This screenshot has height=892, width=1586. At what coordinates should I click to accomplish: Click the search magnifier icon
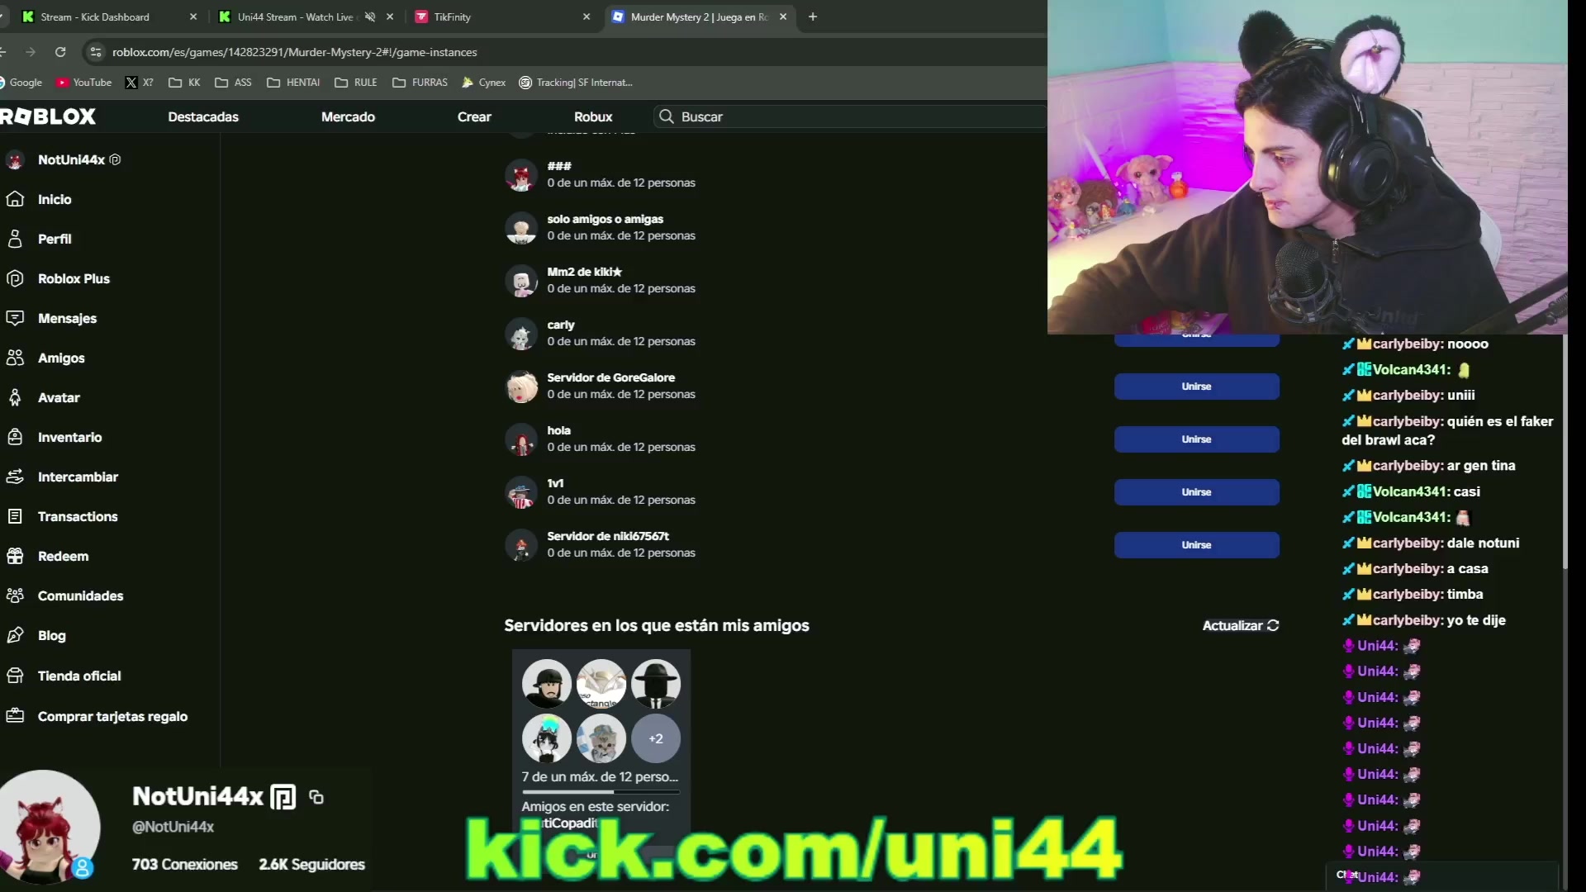click(666, 116)
